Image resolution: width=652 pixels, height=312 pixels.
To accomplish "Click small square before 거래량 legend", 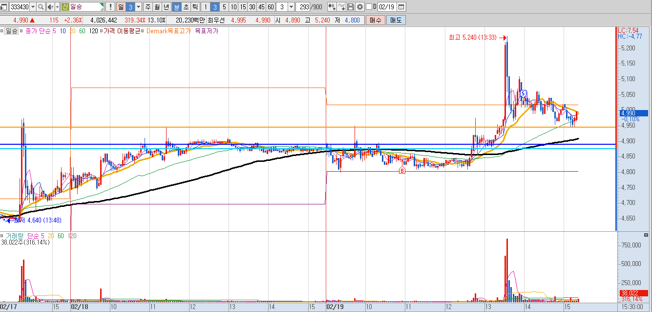I will coord(2,236).
